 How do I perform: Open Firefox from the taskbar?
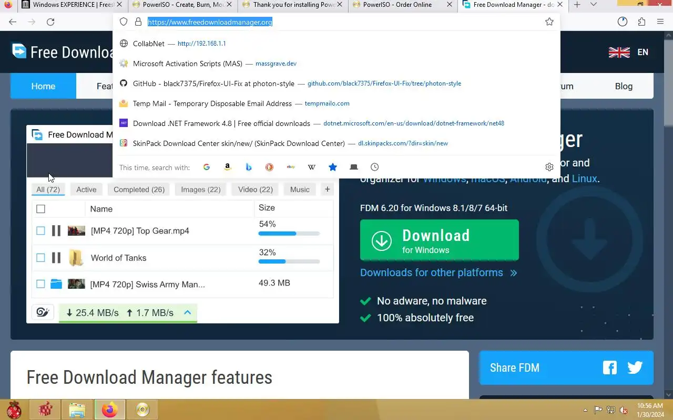click(x=110, y=409)
